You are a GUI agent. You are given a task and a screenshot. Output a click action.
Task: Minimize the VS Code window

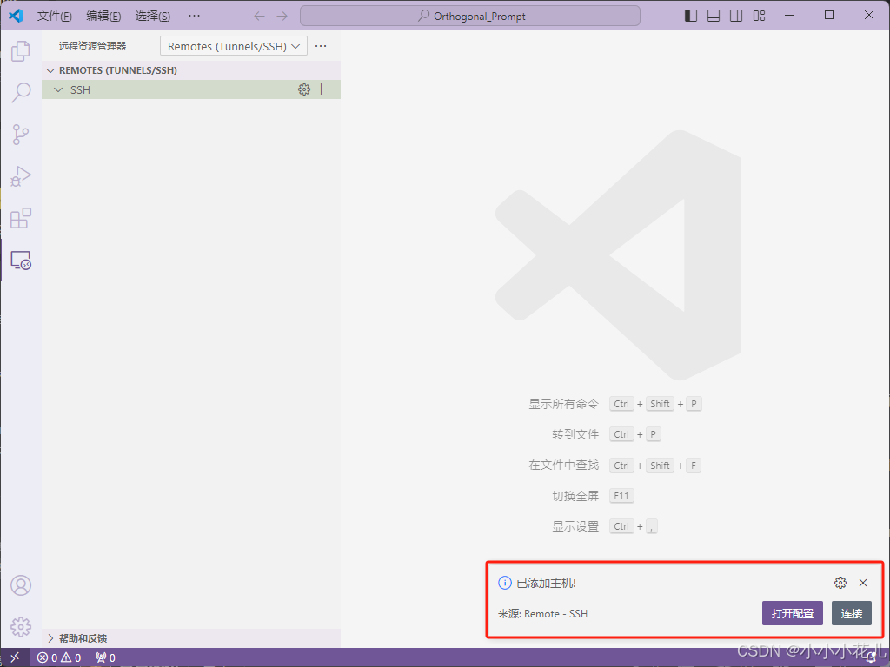click(x=789, y=16)
